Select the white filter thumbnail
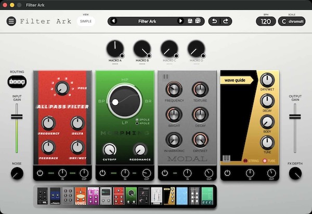Image resolution: width=312 pixels, height=214 pixels. [x=157, y=196]
